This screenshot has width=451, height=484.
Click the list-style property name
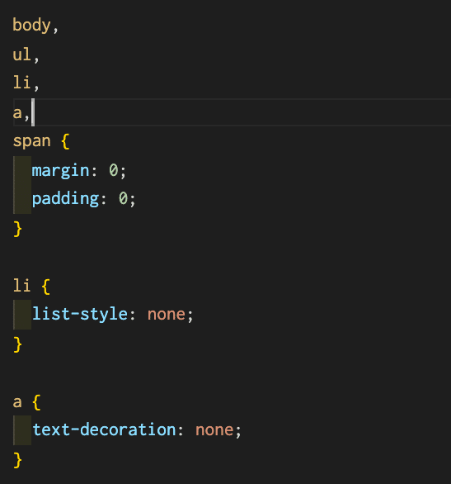click(80, 314)
